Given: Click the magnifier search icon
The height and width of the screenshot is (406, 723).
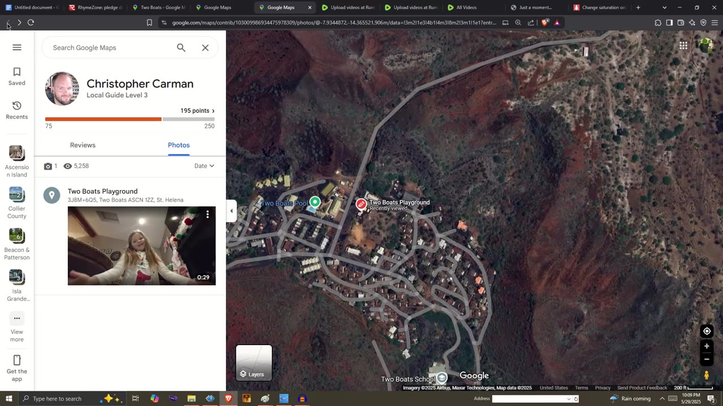Looking at the screenshot, I should coord(181,48).
